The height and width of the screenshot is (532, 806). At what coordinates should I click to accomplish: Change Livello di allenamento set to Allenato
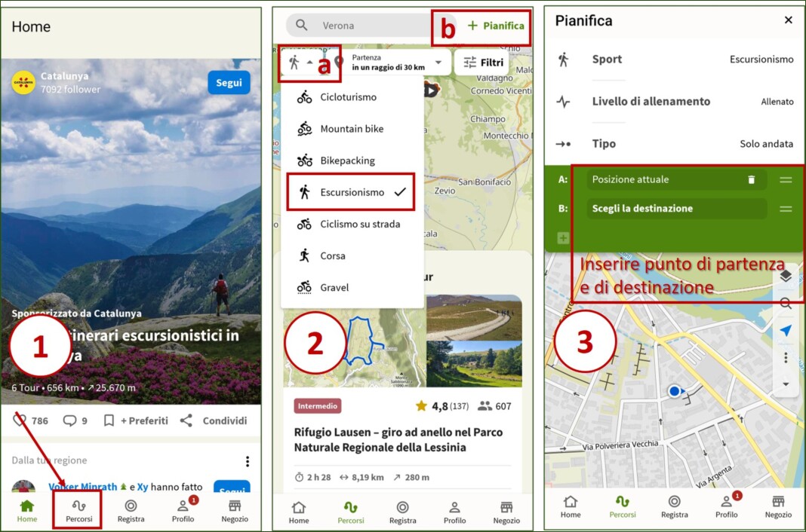[x=675, y=102]
